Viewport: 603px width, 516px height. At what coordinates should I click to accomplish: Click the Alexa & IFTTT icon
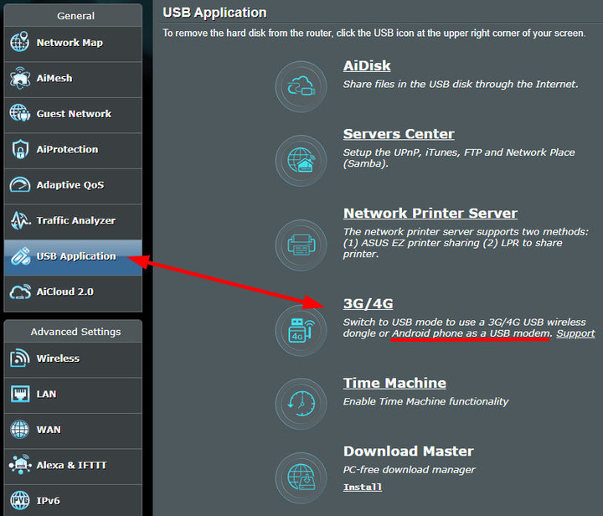click(x=20, y=464)
